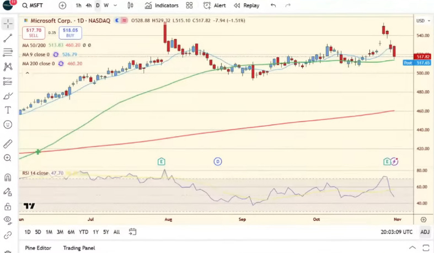Select the brush drawing tool
Image resolution: width=434 pixels, height=253 pixels.
(x=8, y=96)
